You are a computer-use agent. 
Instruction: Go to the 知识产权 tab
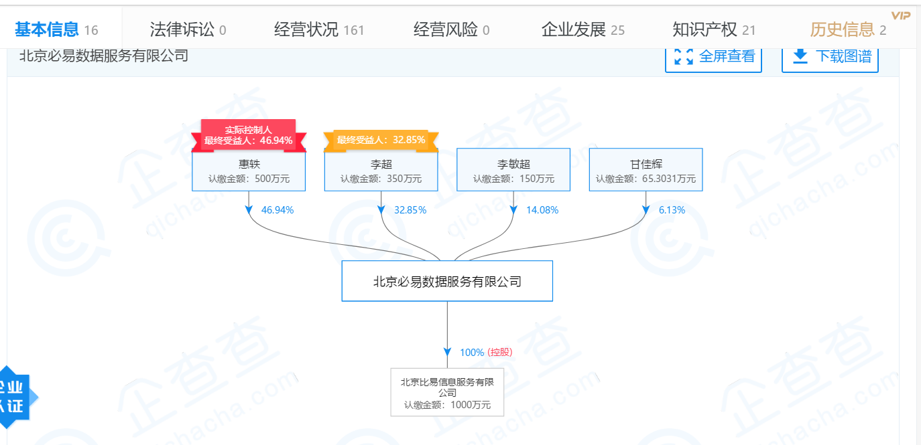click(714, 29)
